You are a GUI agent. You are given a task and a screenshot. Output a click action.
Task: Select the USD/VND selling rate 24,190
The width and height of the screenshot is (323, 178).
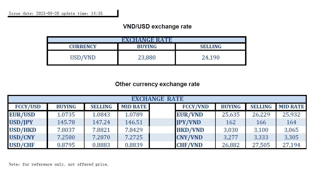[210, 58]
